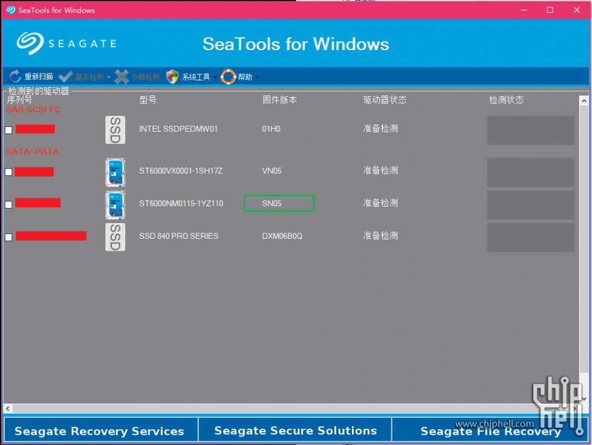The image size is (592, 445).
Task: Click firmware version VN05
Action: coord(272,171)
